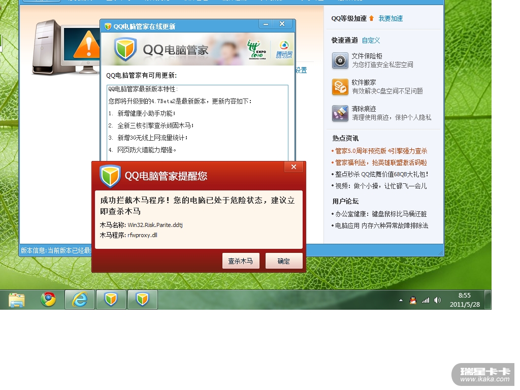The width and height of the screenshot is (520, 390).
Task: Click the 腾讯网 logo in update banner
Action: 284,49
